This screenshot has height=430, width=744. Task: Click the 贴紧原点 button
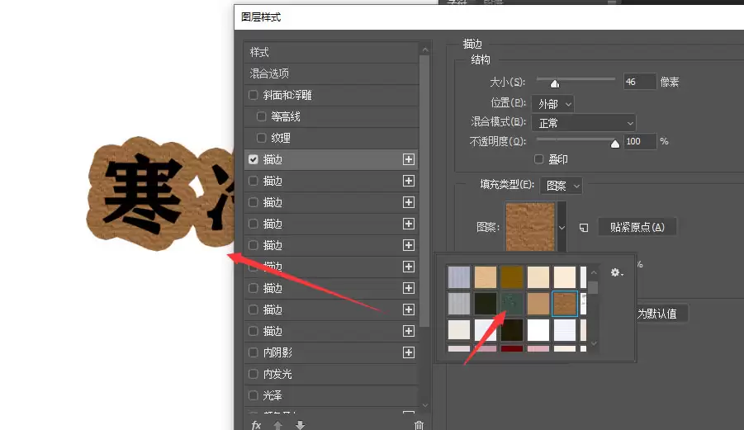(x=637, y=227)
